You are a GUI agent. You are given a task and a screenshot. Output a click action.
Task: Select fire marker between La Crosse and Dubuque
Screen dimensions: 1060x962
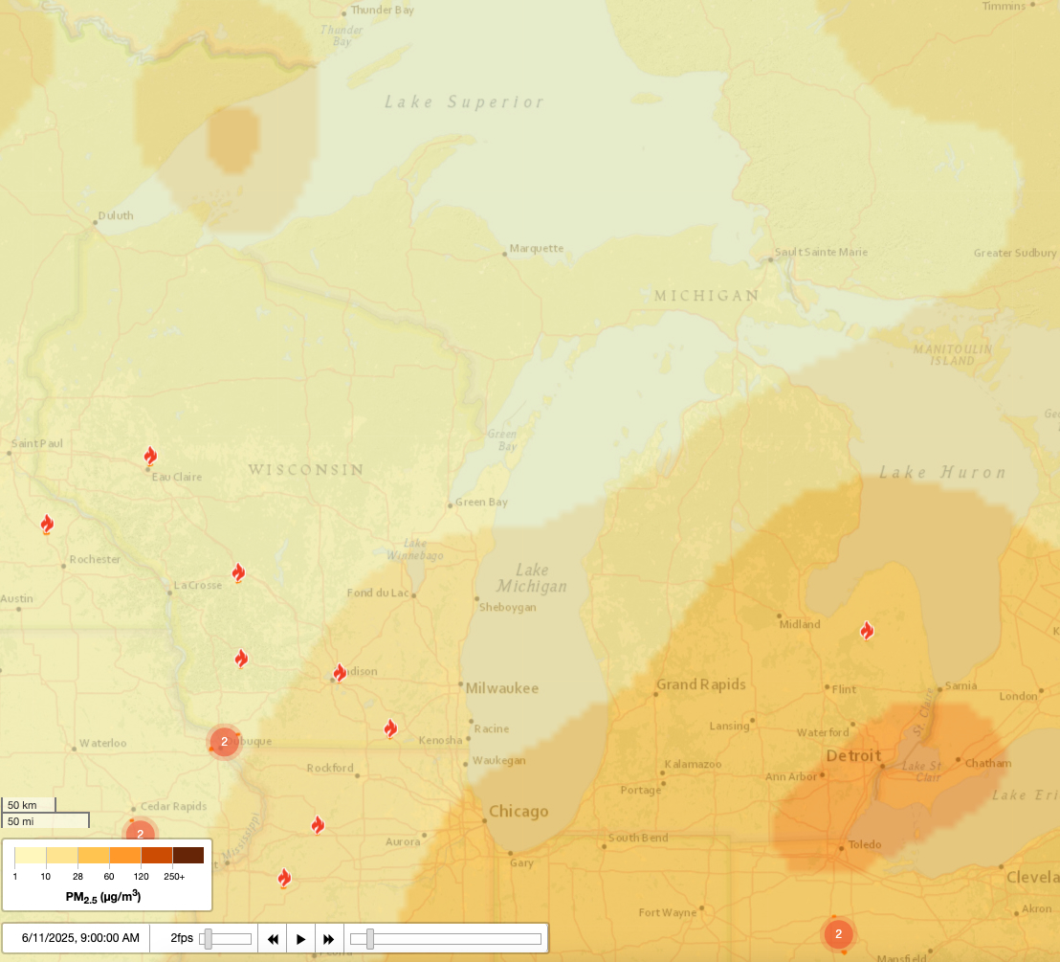pos(241,659)
